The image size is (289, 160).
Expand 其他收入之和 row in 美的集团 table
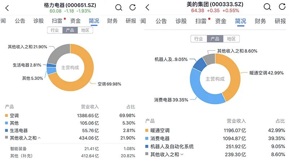tap(182, 155)
